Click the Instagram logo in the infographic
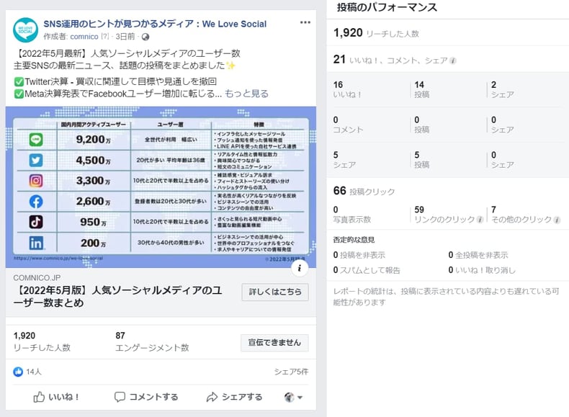 pyautogui.click(x=36, y=180)
